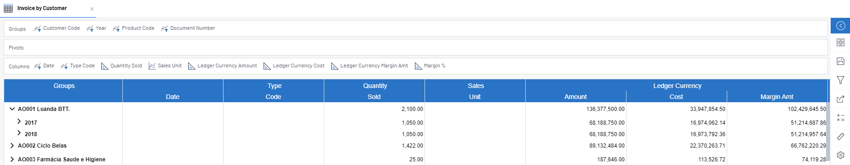
Task: Collapse the AO001 Luanda BTT. group
Action: click(12, 109)
